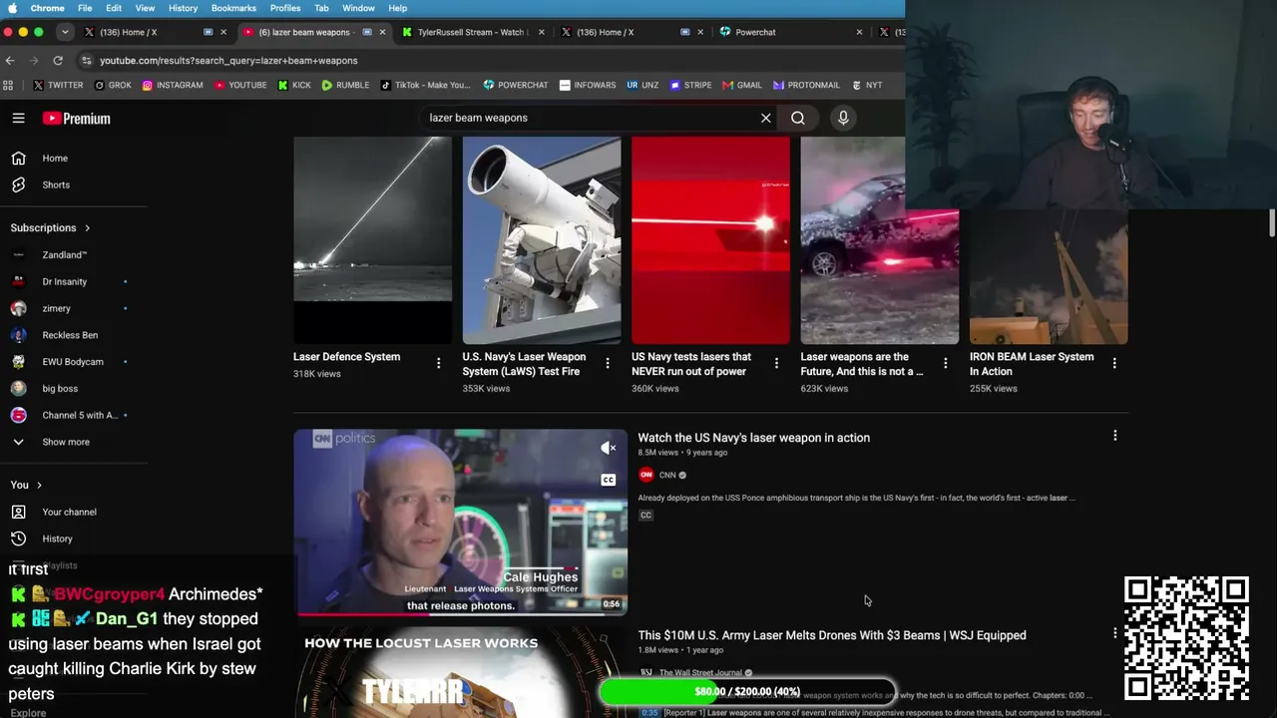Submit search with the magnifying glass button
The image size is (1277, 718).
pos(798,118)
